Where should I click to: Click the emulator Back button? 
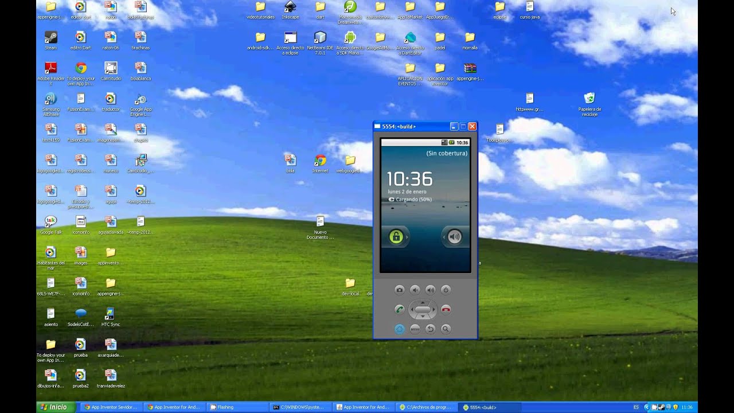[431, 329]
